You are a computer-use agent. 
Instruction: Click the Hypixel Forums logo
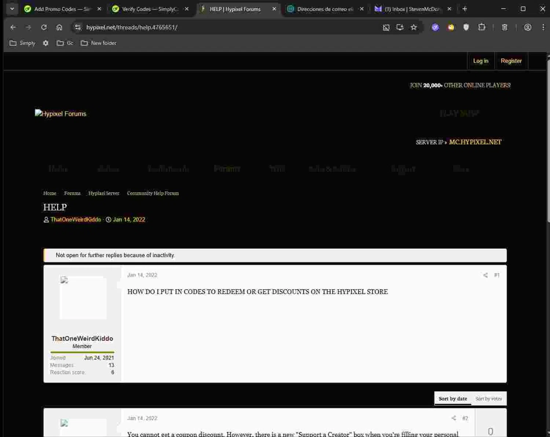click(x=60, y=114)
